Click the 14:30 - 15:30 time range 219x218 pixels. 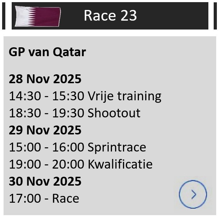coord(46,96)
